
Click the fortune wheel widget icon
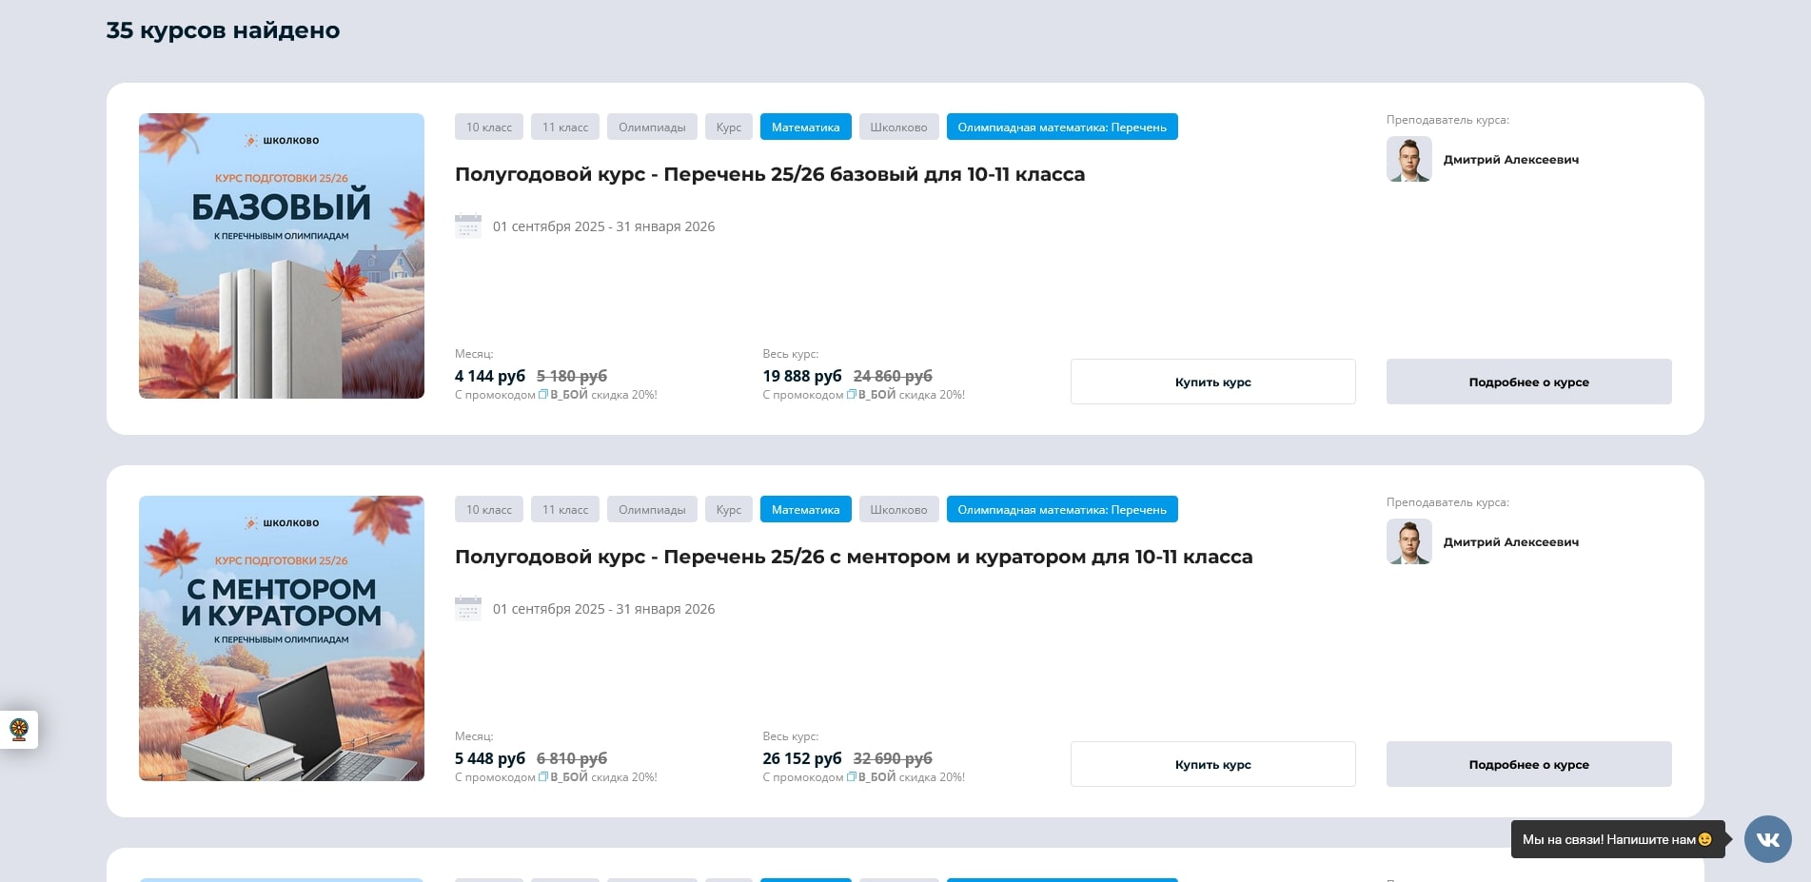19,730
